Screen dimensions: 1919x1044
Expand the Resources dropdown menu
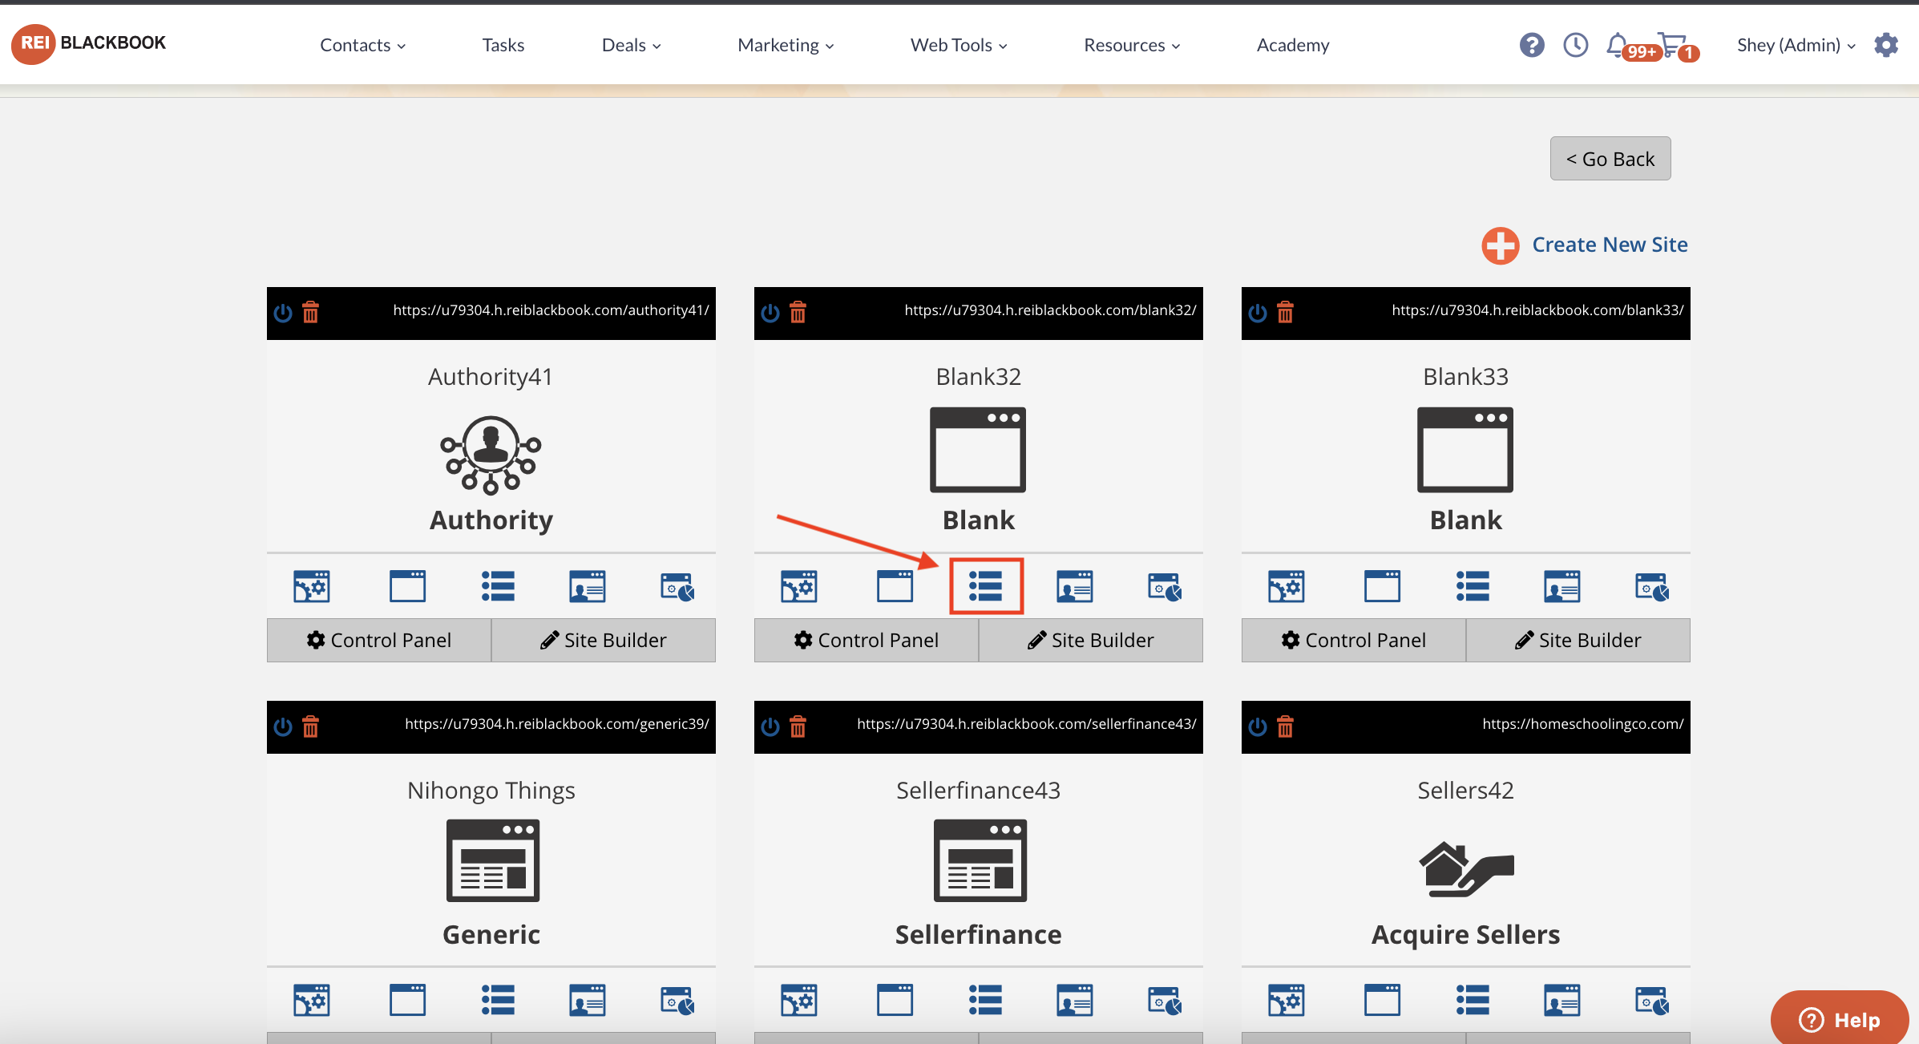(1132, 45)
